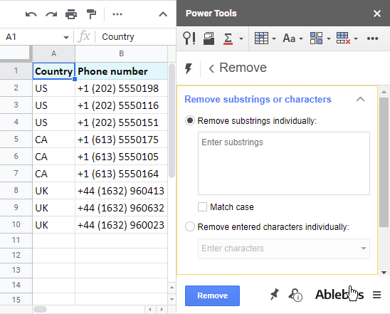Click the privacy info icon beside the pin
The height and width of the screenshot is (314, 390).
pyautogui.click(x=295, y=295)
